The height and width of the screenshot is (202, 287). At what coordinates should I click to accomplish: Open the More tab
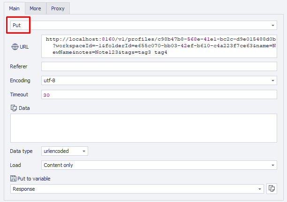pos(35,8)
